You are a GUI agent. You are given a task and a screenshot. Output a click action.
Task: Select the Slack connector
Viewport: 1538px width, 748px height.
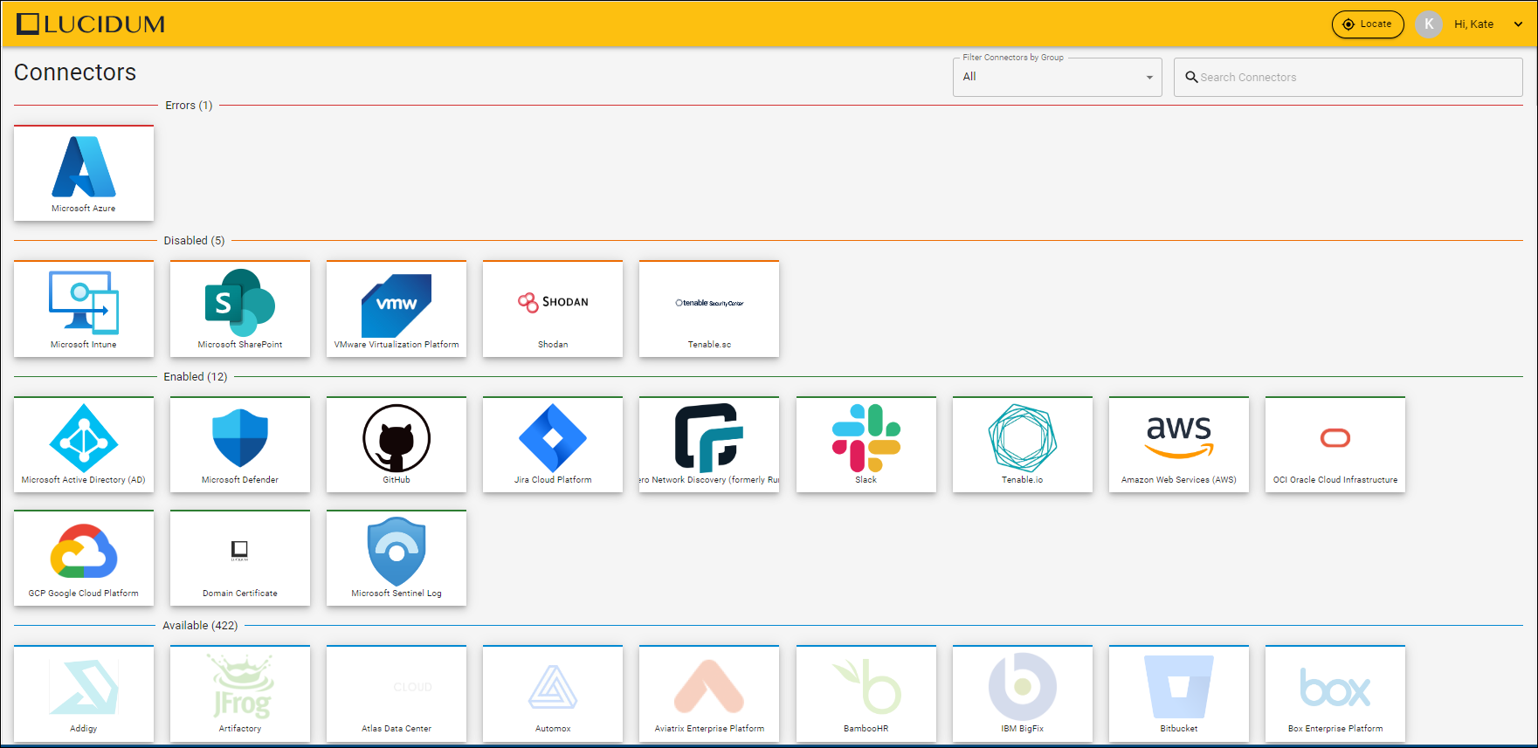pyautogui.click(x=866, y=444)
